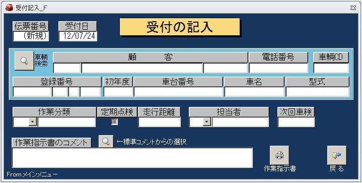
Task: Close the 受付記入_F window
Action: [x=353, y=8]
